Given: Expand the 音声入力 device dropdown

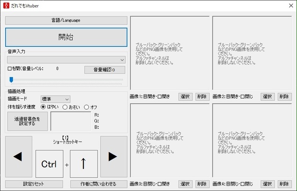Looking at the screenshot, I should (x=66, y=60).
